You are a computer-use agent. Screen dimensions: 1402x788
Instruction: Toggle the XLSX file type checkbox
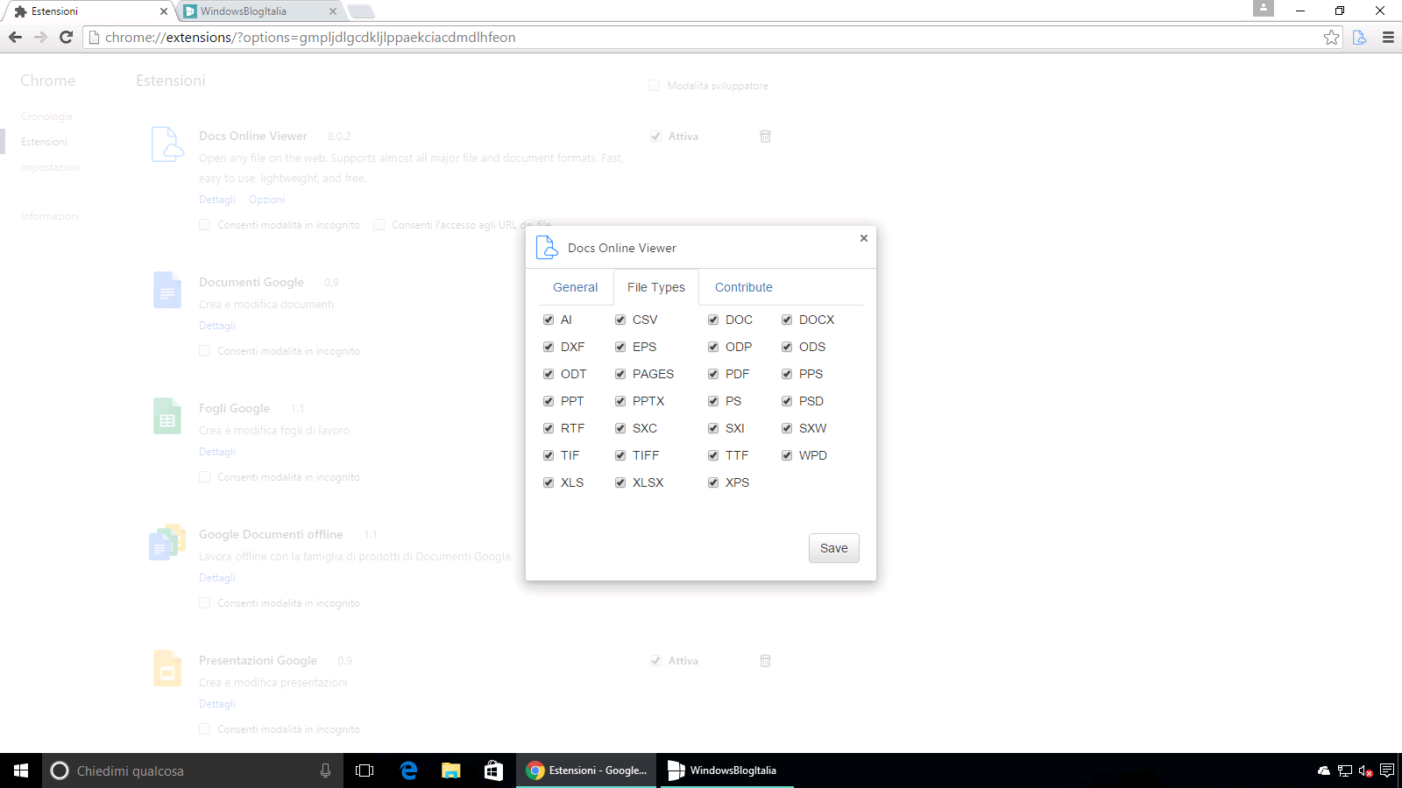click(620, 482)
